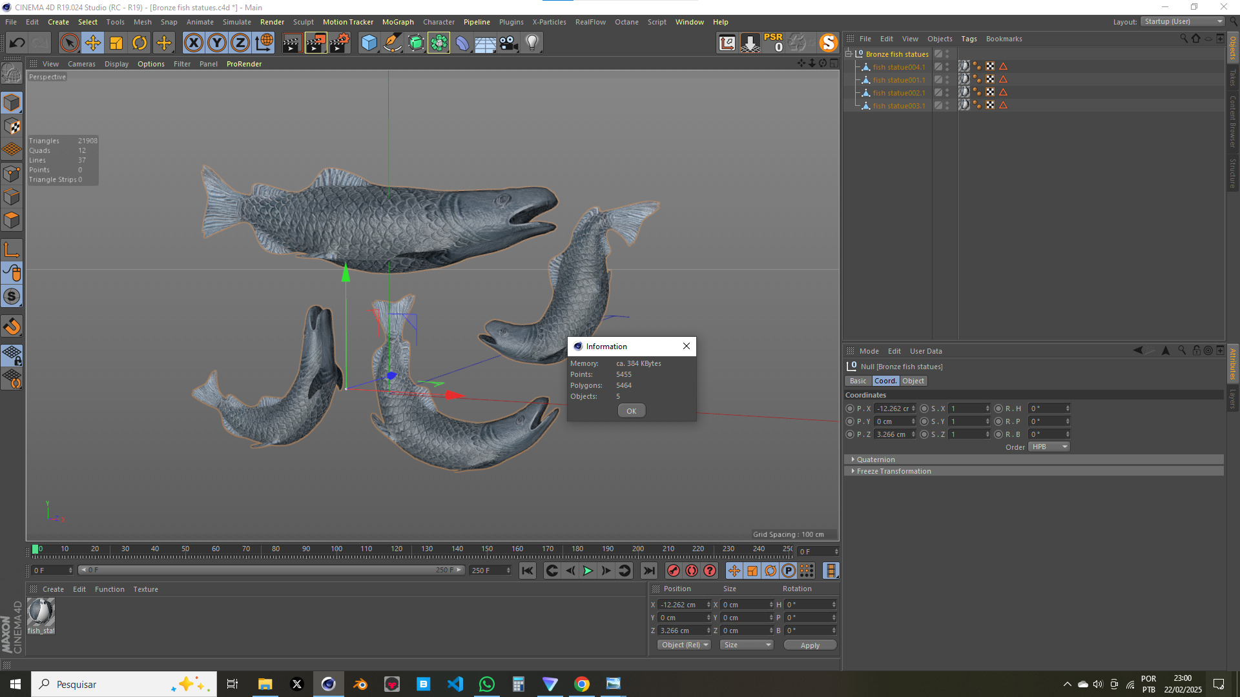Click Record Active Objects button
Image resolution: width=1240 pixels, height=697 pixels.
click(673, 571)
